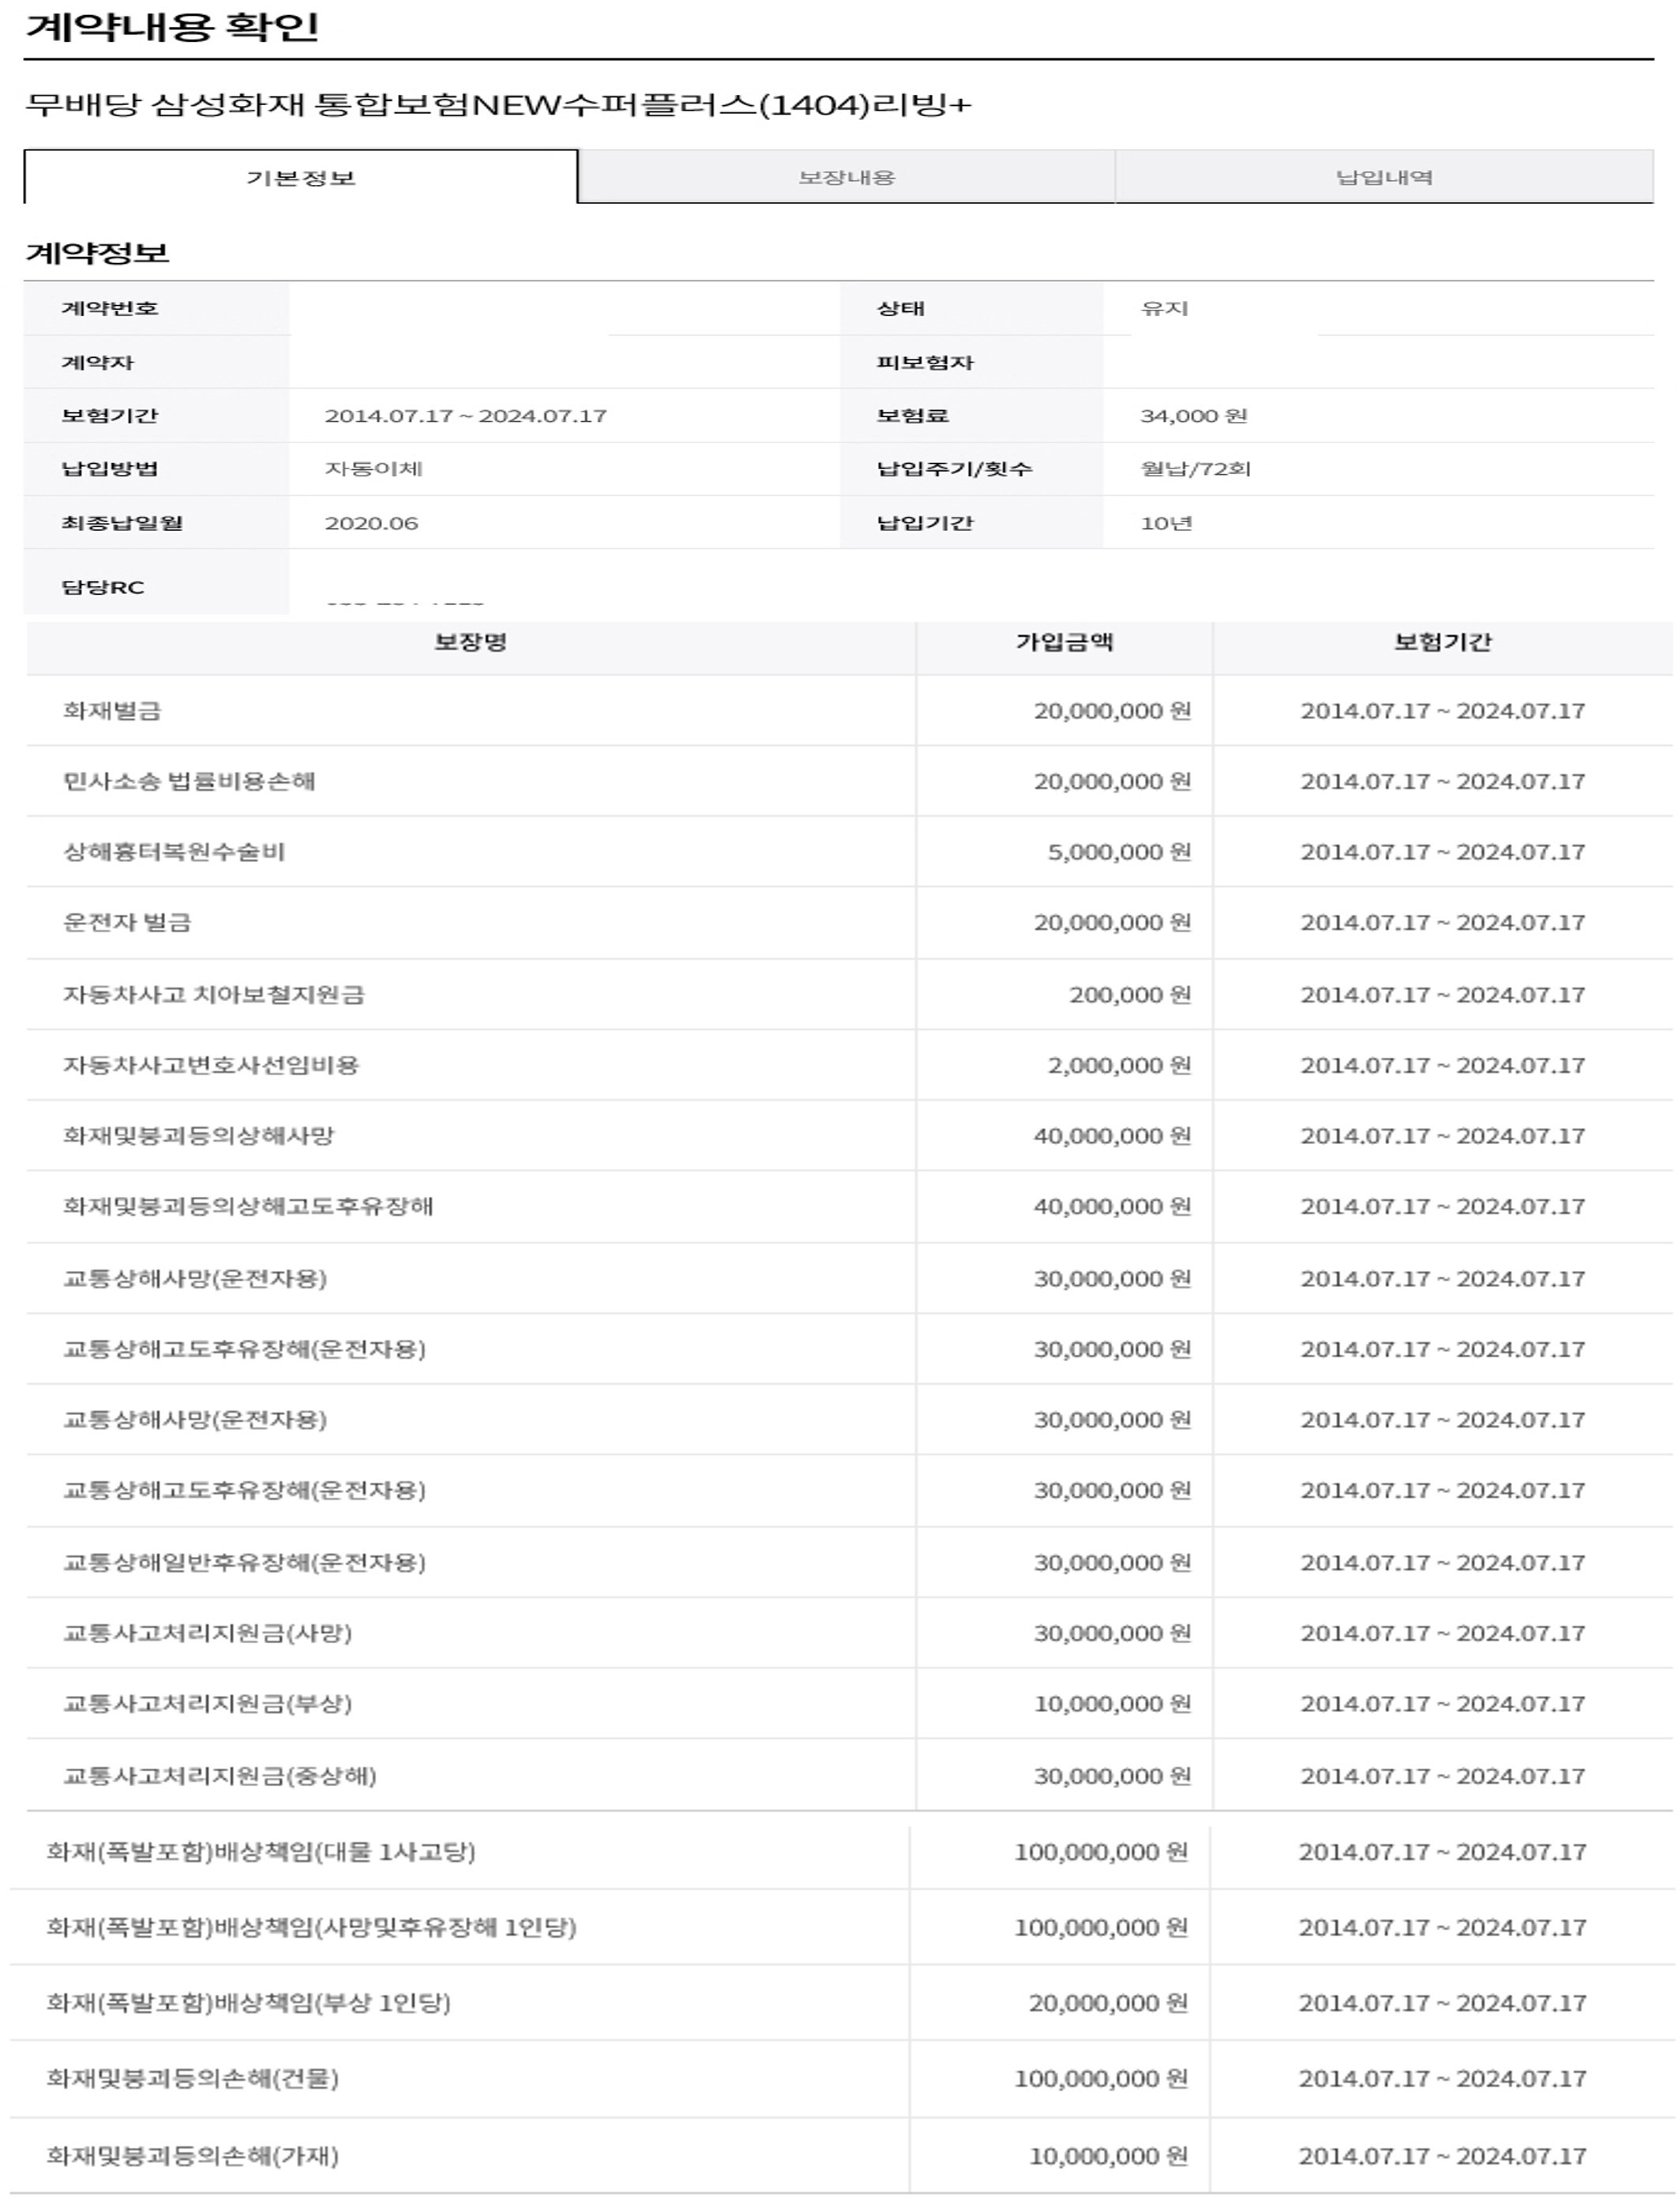This screenshot has height=2212, width=1678.
Task: Select the 화재및붕괴등의상해고도후유장해 row
Action: [850, 1206]
